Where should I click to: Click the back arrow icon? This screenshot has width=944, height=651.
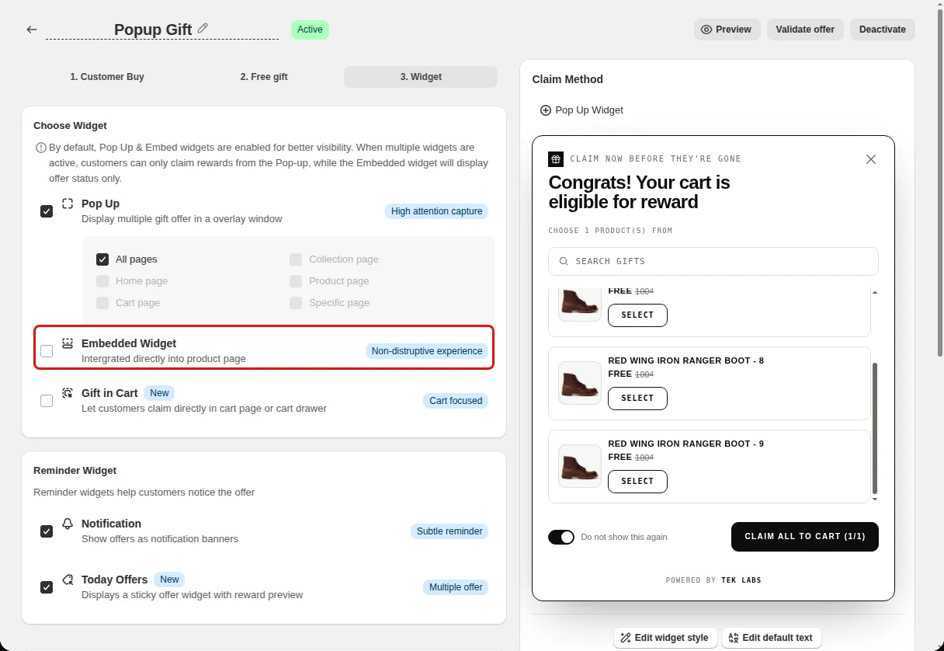(x=32, y=30)
